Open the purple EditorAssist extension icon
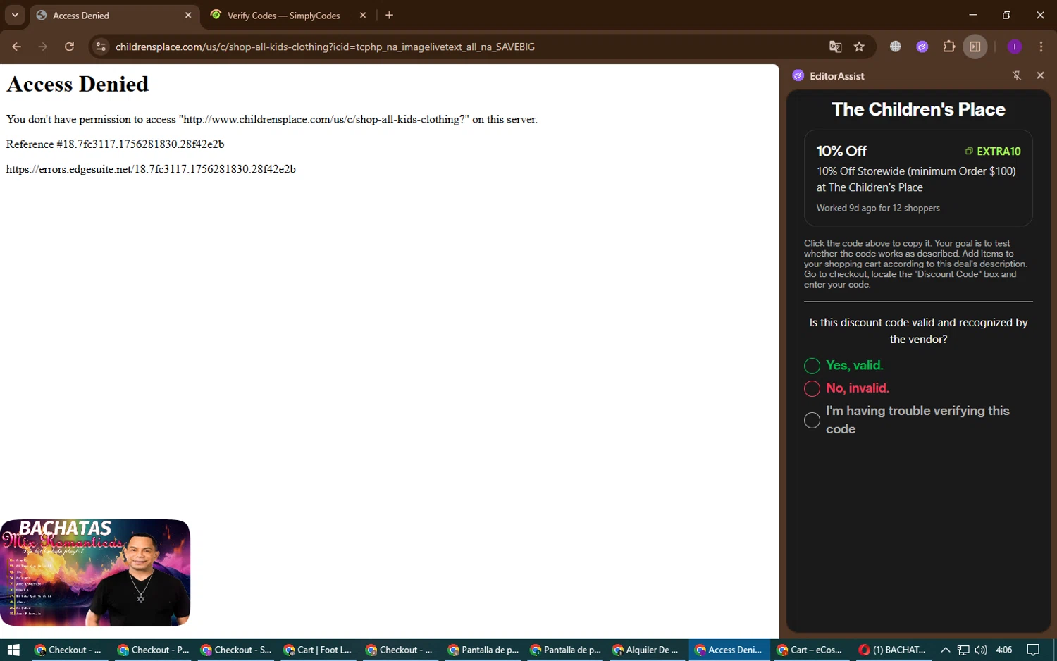1057x661 pixels. click(x=922, y=47)
